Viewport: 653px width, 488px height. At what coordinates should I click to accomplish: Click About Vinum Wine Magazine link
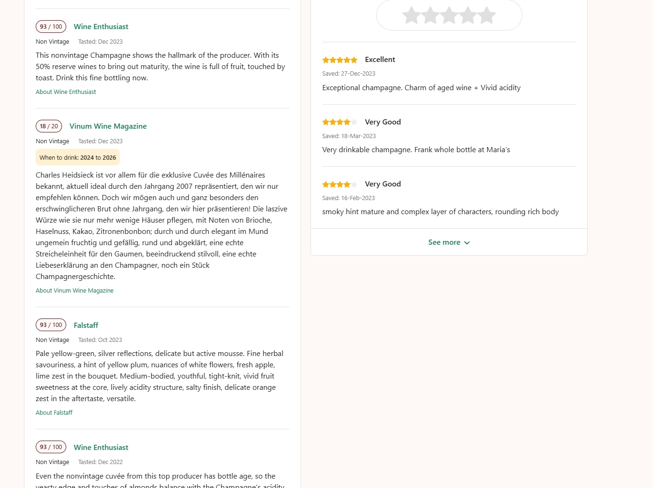[x=75, y=291]
